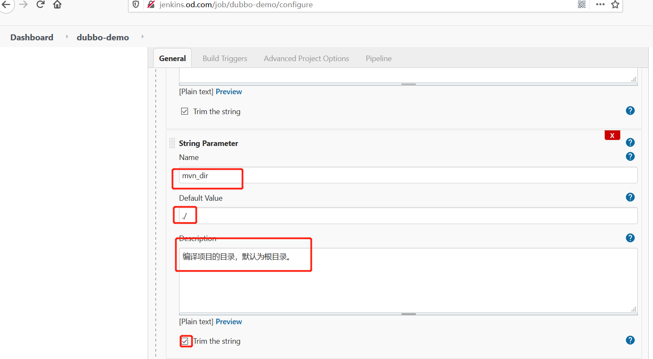Bookmark this page with the star icon
The height and width of the screenshot is (359, 653).
615,5
